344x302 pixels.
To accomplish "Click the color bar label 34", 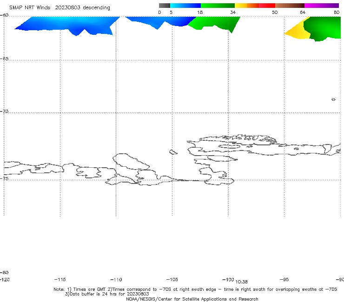I will (x=233, y=13).
